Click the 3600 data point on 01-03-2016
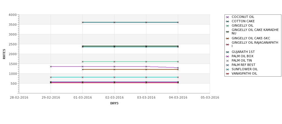The width and height of the screenshot is (282, 124). [x=82, y=22]
